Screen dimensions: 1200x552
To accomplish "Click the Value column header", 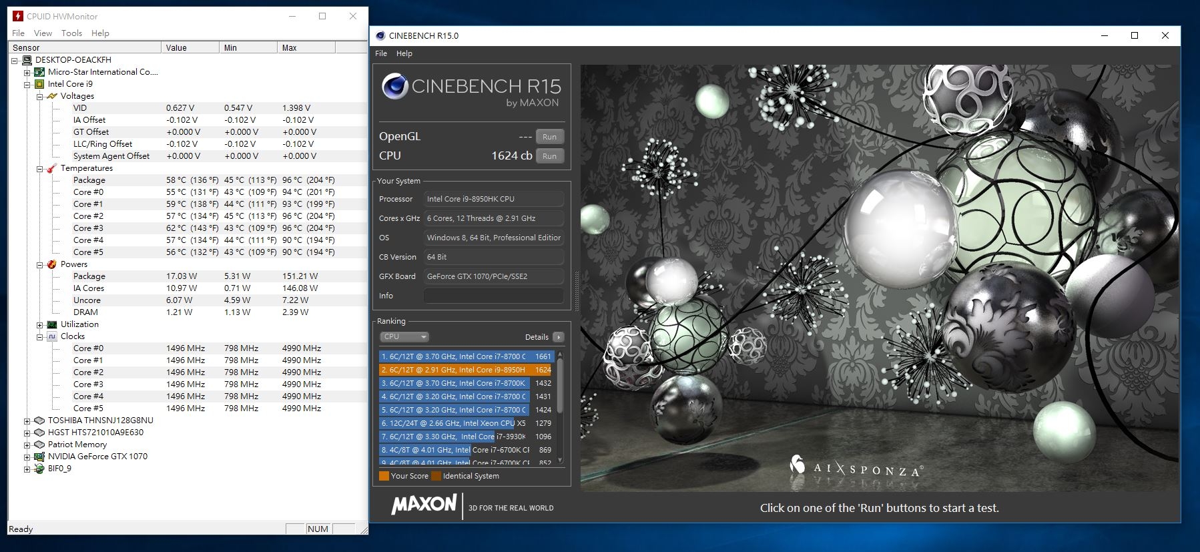I will 190,47.
